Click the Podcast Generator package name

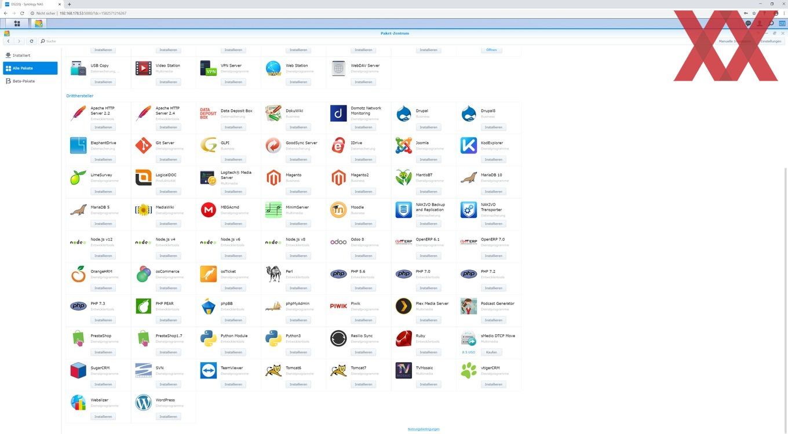coord(498,304)
